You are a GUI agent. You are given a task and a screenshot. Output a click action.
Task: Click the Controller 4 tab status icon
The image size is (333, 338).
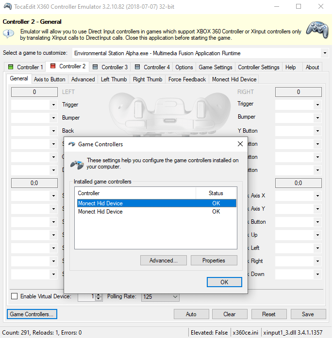[x=137, y=67]
